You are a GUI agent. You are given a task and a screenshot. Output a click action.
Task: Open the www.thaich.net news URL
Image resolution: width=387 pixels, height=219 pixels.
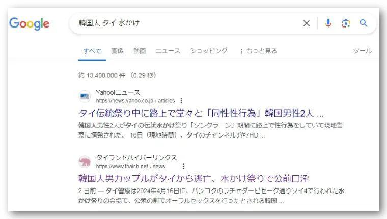click(x=130, y=166)
